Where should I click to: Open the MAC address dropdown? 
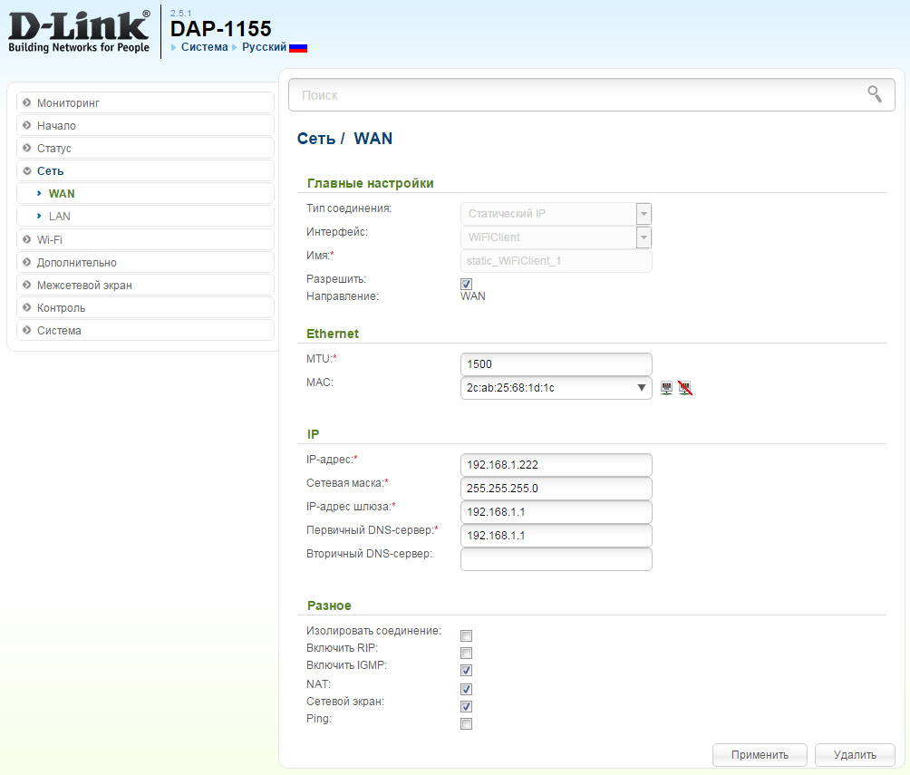(x=642, y=388)
